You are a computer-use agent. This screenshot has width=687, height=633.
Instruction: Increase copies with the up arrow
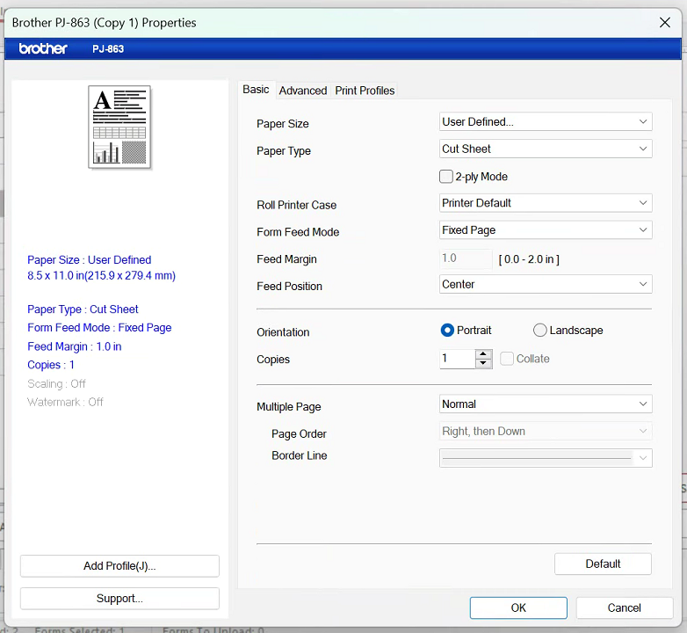pyautogui.click(x=483, y=354)
